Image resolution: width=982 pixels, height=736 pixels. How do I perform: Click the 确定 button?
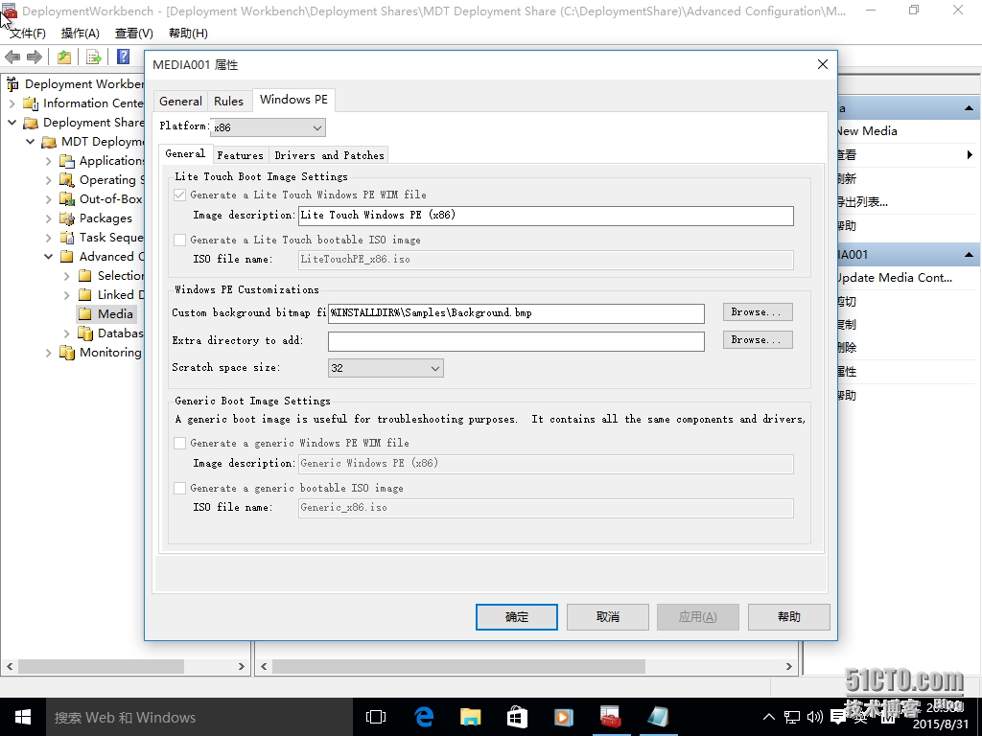pos(517,617)
